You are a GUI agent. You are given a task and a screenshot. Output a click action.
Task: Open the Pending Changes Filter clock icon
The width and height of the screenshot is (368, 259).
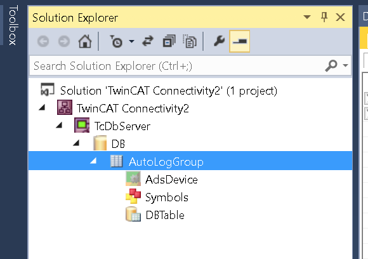(116, 41)
